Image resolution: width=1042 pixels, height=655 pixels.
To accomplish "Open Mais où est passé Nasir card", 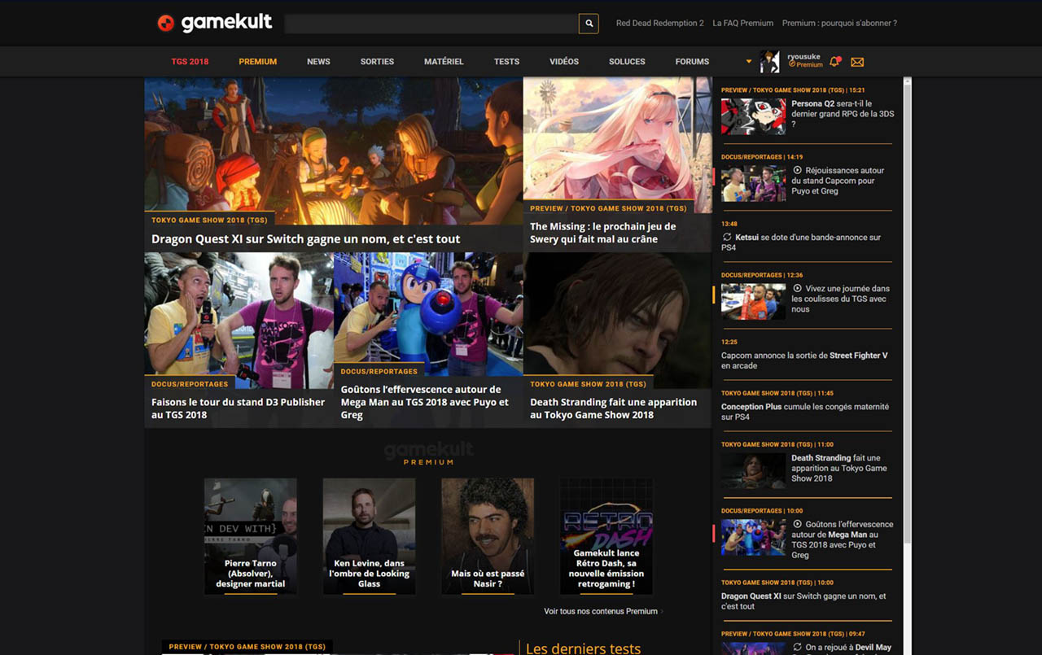I will point(488,536).
